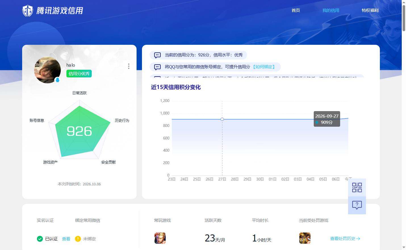406x250 pixels.
Task: Open the QR code floating button
Action: [x=357, y=187]
